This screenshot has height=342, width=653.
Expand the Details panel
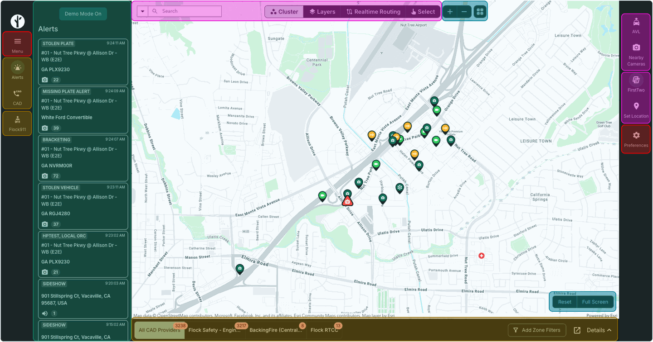click(599, 330)
